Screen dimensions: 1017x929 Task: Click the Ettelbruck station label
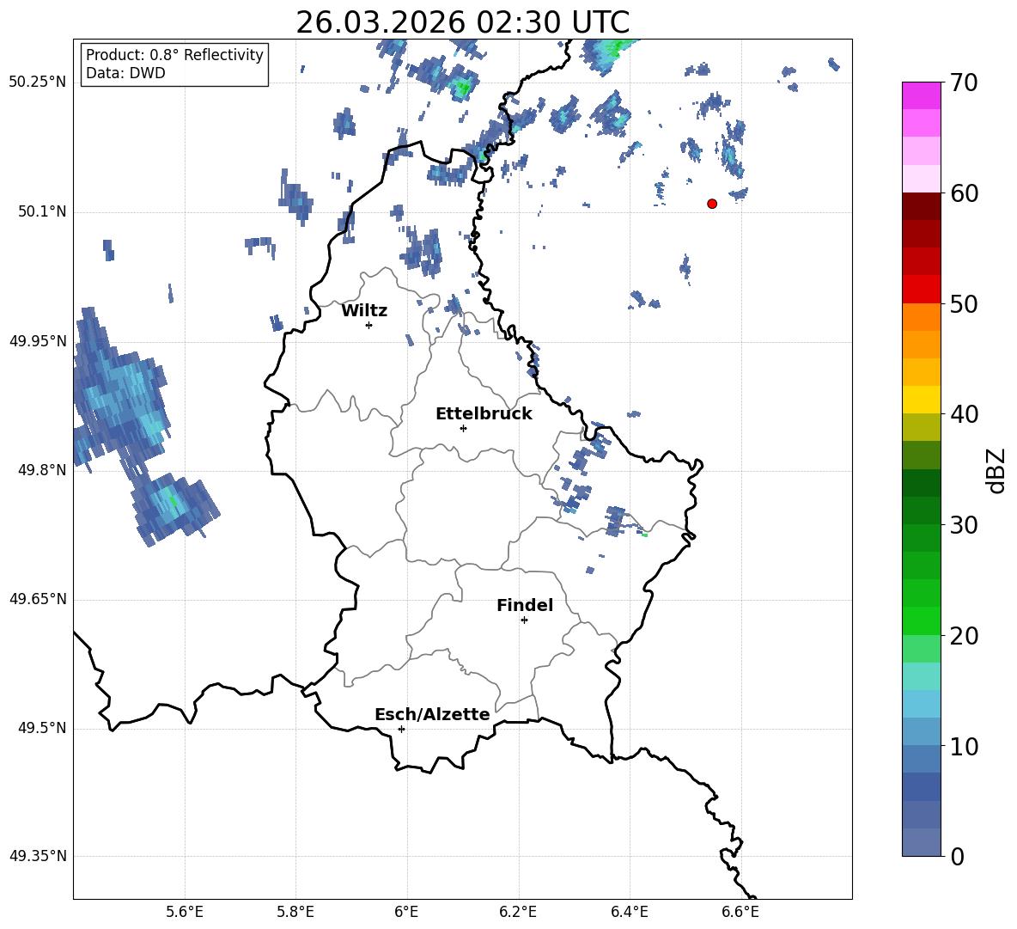pos(484,414)
